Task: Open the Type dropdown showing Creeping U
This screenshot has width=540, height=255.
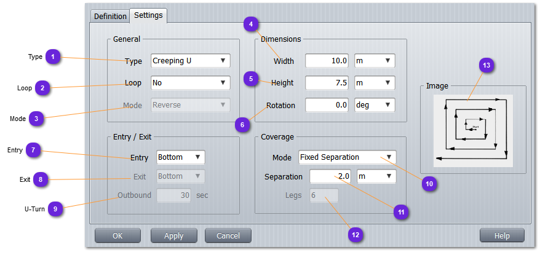Action: pyautogui.click(x=191, y=61)
